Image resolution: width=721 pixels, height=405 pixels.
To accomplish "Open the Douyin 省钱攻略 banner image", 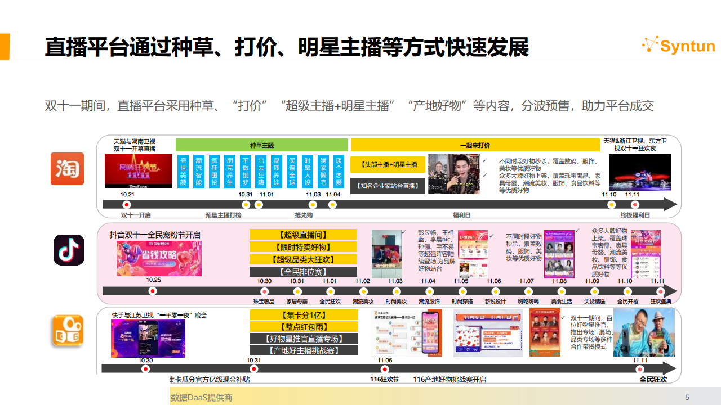I will [159, 259].
